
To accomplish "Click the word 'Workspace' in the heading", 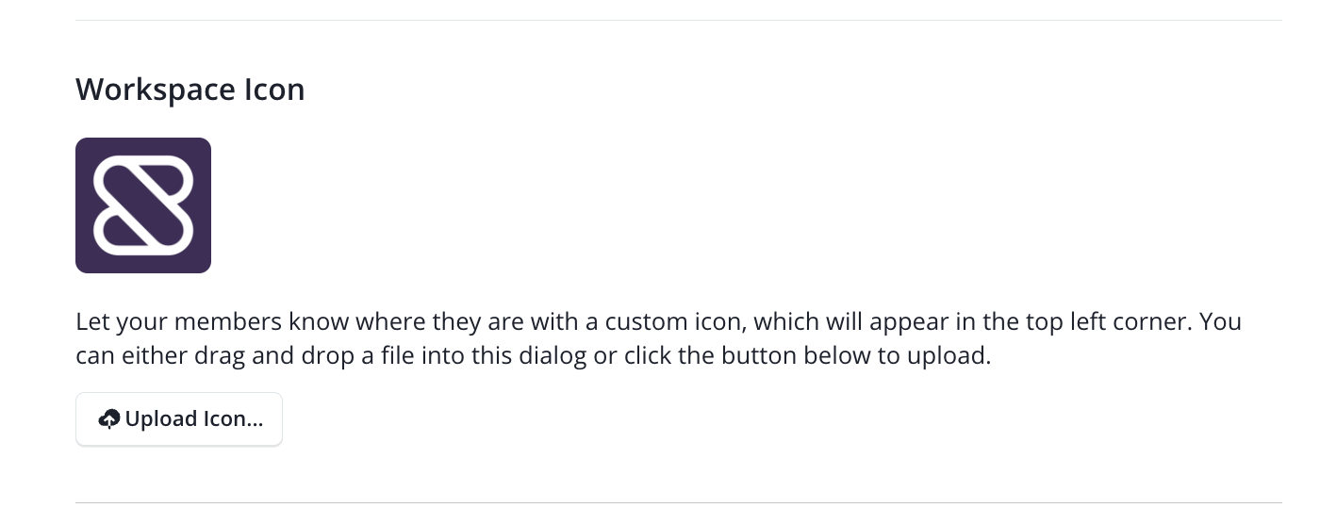I will click(155, 90).
